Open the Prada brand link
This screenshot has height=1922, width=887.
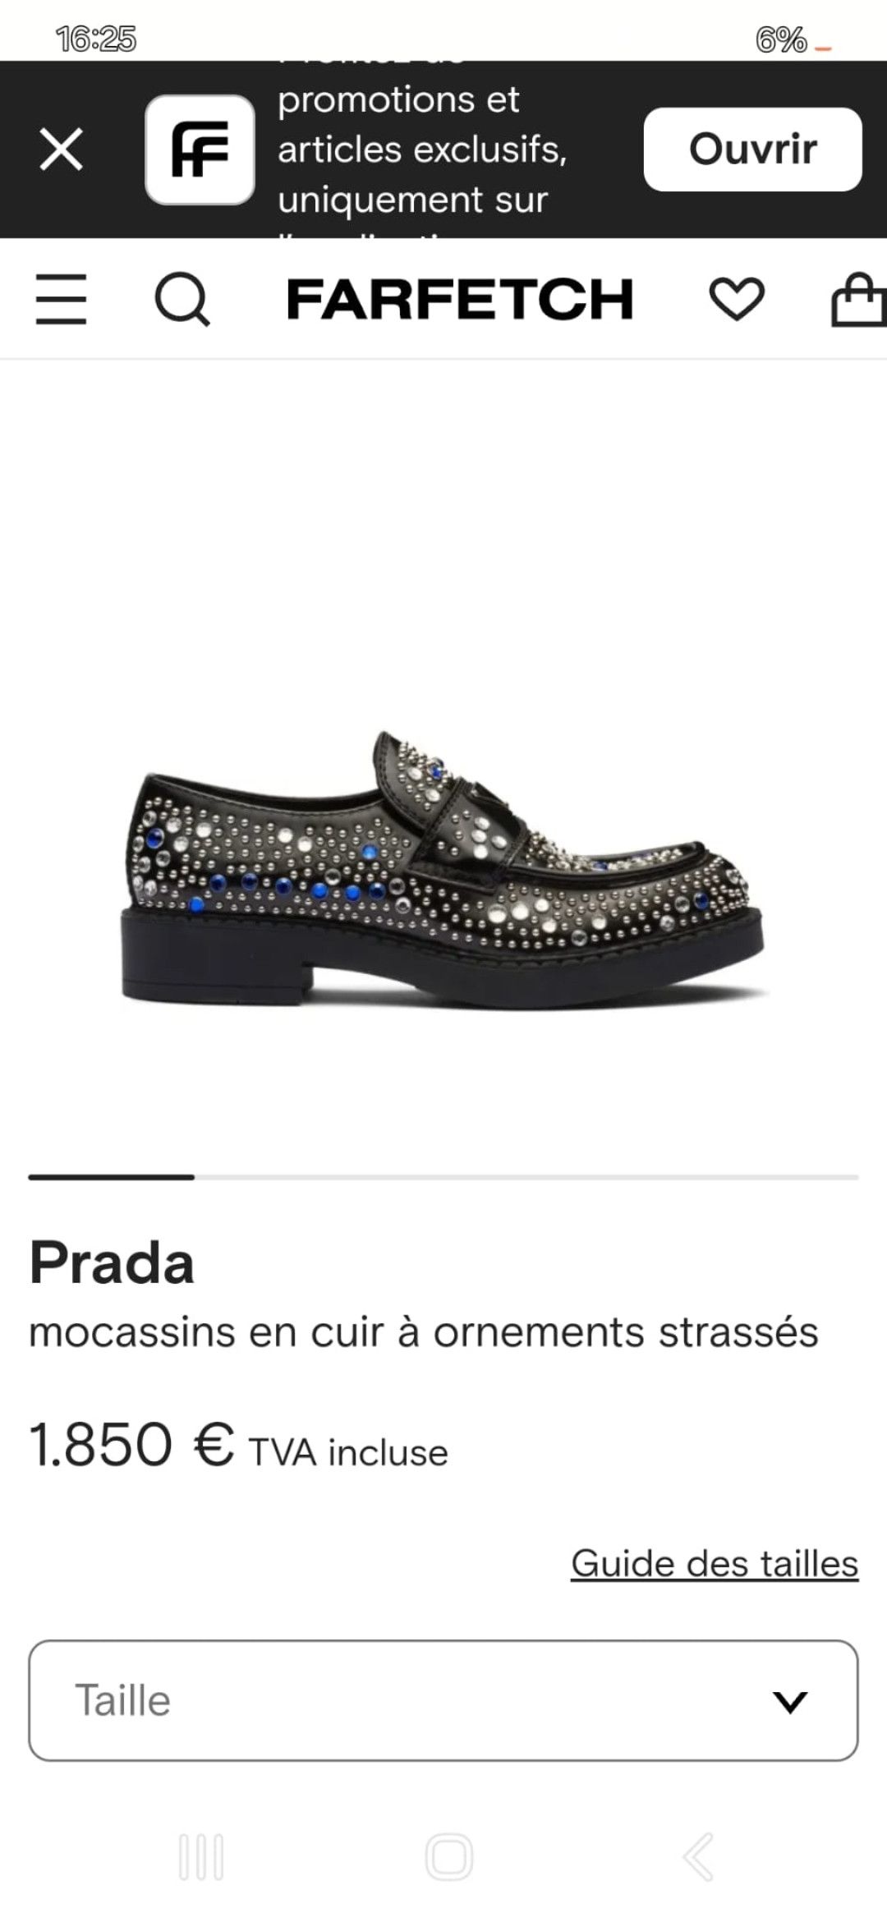click(112, 1262)
